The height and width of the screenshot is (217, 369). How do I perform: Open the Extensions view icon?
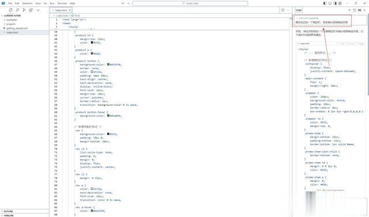[31, 10]
